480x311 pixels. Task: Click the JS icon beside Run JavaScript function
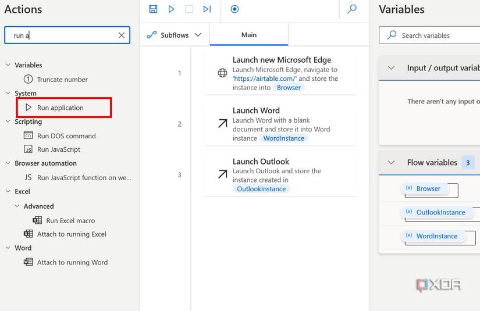coord(28,177)
